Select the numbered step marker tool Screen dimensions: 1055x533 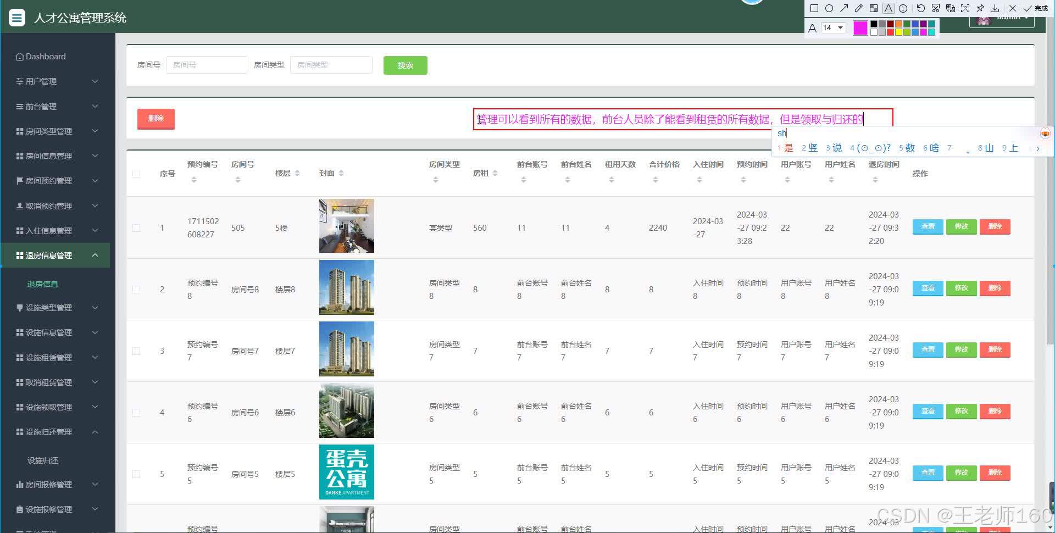pos(903,8)
